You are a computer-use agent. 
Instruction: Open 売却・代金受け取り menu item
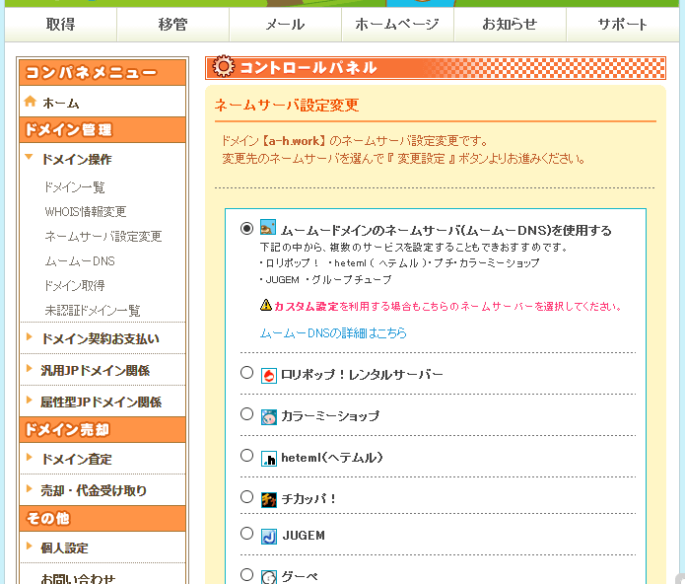coord(94,491)
